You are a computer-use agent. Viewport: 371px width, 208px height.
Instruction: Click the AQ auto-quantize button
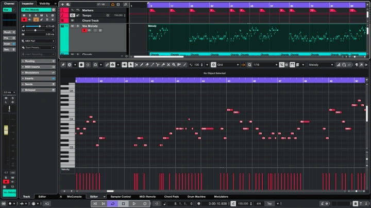click(47, 203)
